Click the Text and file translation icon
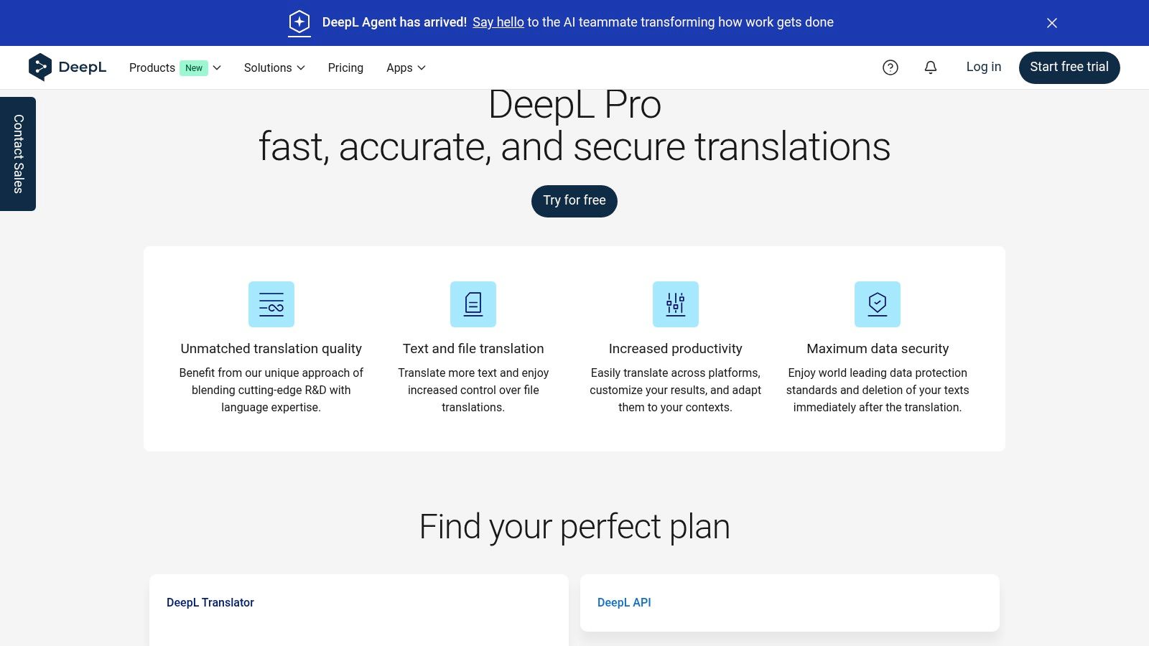The image size is (1149, 646). (473, 304)
